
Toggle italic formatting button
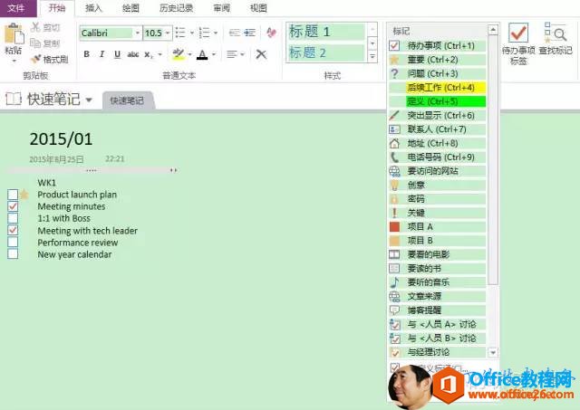pos(102,54)
